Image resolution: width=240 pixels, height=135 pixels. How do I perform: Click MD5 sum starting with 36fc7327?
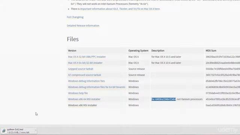pyautogui.click(x=223, y=75)
